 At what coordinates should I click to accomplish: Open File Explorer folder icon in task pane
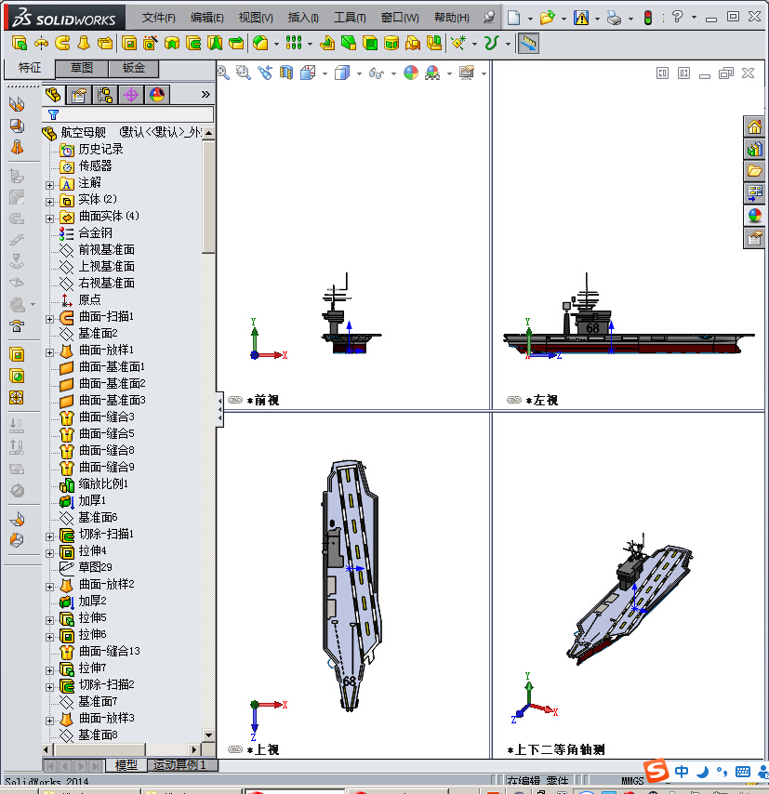754,171
